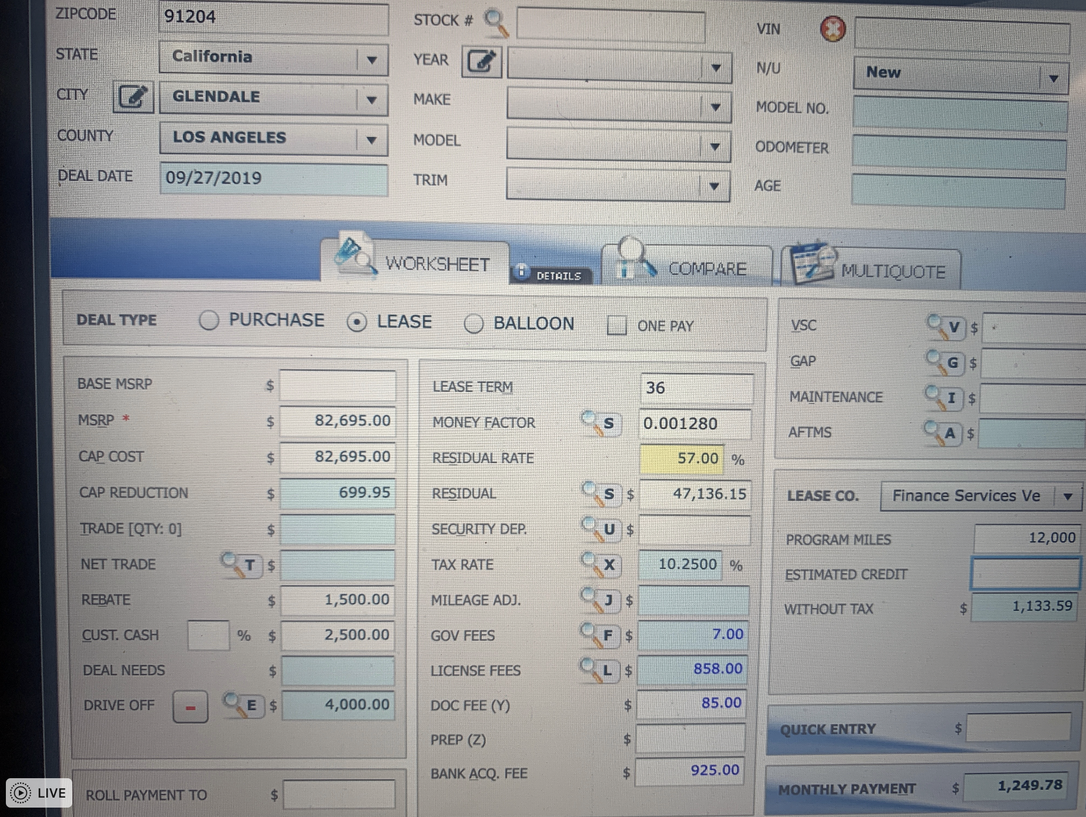Viewport: 1086px width, 817px height.
Task: Click the Zipcode field showing 91204
Action: coord(273,18)
